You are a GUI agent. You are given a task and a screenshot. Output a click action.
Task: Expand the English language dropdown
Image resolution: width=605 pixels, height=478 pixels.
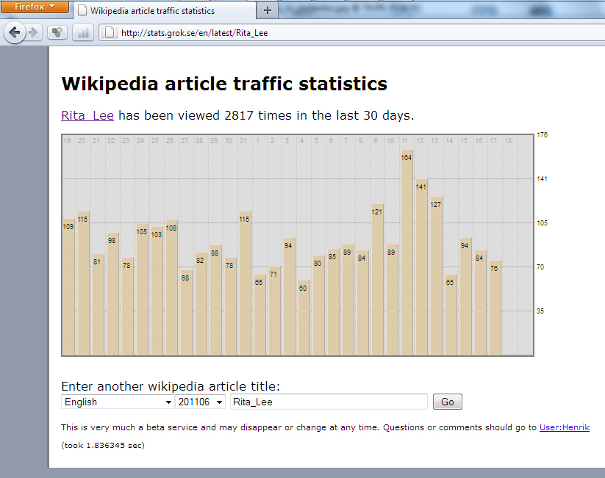point(118,402)
